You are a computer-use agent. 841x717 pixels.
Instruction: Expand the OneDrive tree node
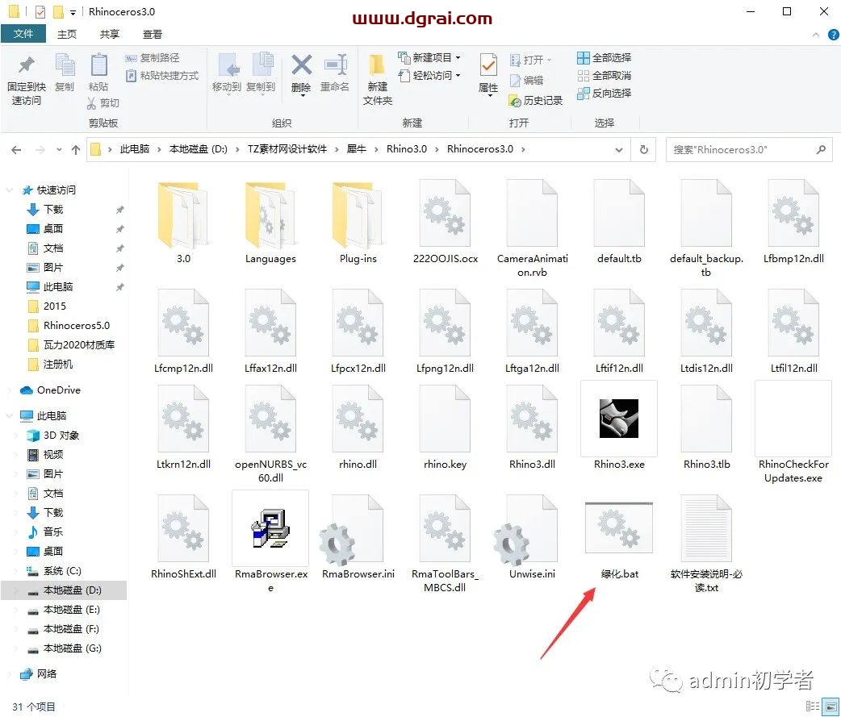(x=9, y=390)
